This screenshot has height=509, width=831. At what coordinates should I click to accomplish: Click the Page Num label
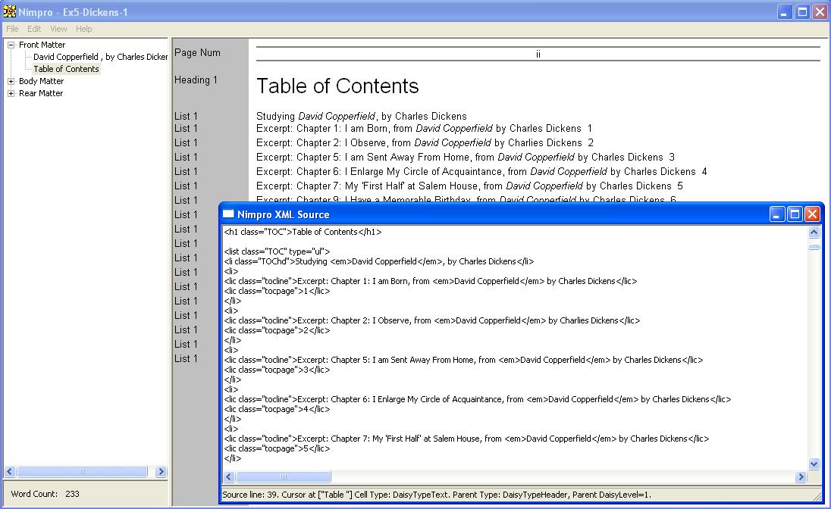(x=198, y=52)
